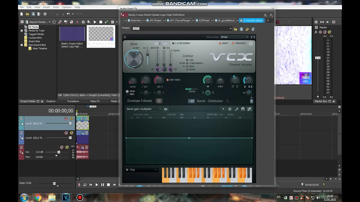
Task: Arm recording with the microphone icon
Action: click(x=79, y=185)
